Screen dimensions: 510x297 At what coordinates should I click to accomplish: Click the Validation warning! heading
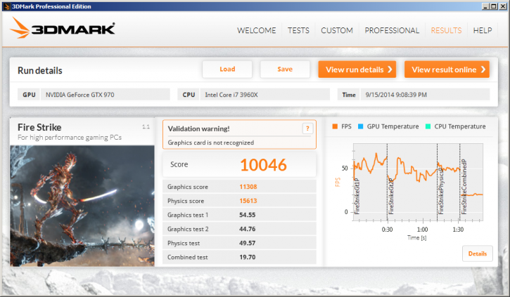(198, 128)
